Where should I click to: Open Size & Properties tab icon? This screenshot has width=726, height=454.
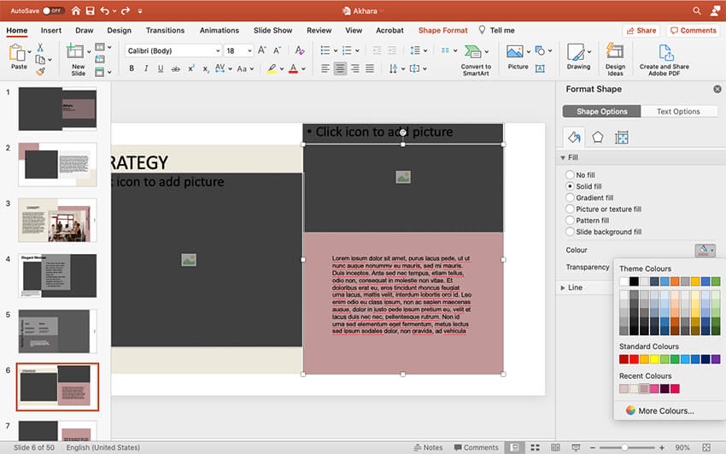coord(622,138)
